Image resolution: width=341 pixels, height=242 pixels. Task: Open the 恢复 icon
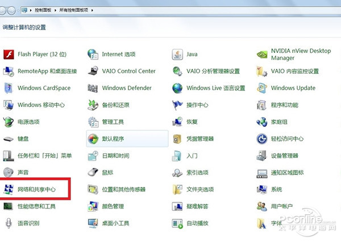[177, 122]
